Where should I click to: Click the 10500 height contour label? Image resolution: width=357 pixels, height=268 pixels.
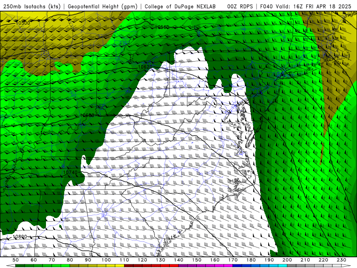coord(23,23)
